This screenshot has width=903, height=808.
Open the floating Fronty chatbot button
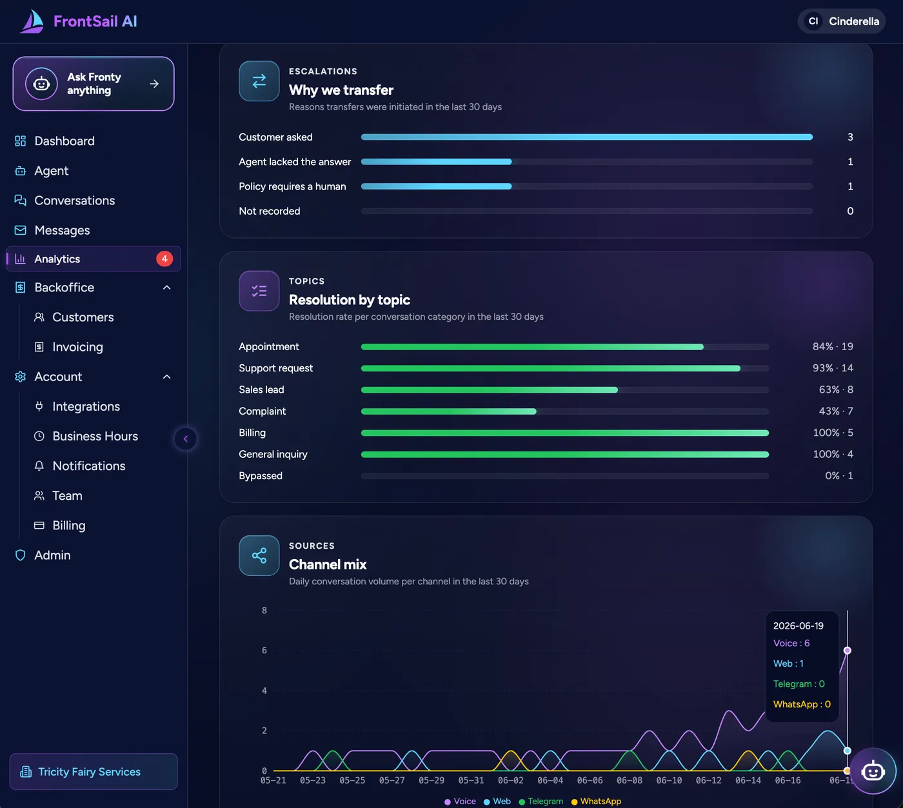click(873, 771)
